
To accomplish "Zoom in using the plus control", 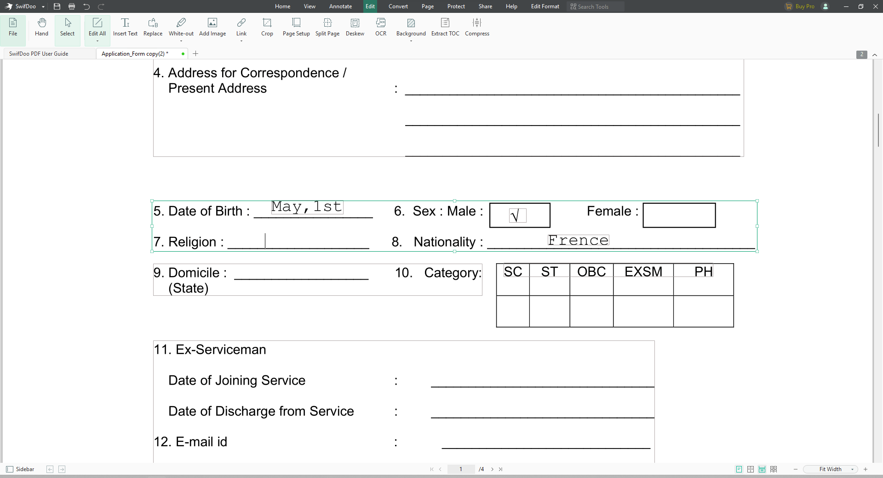I will click(866, 469).
